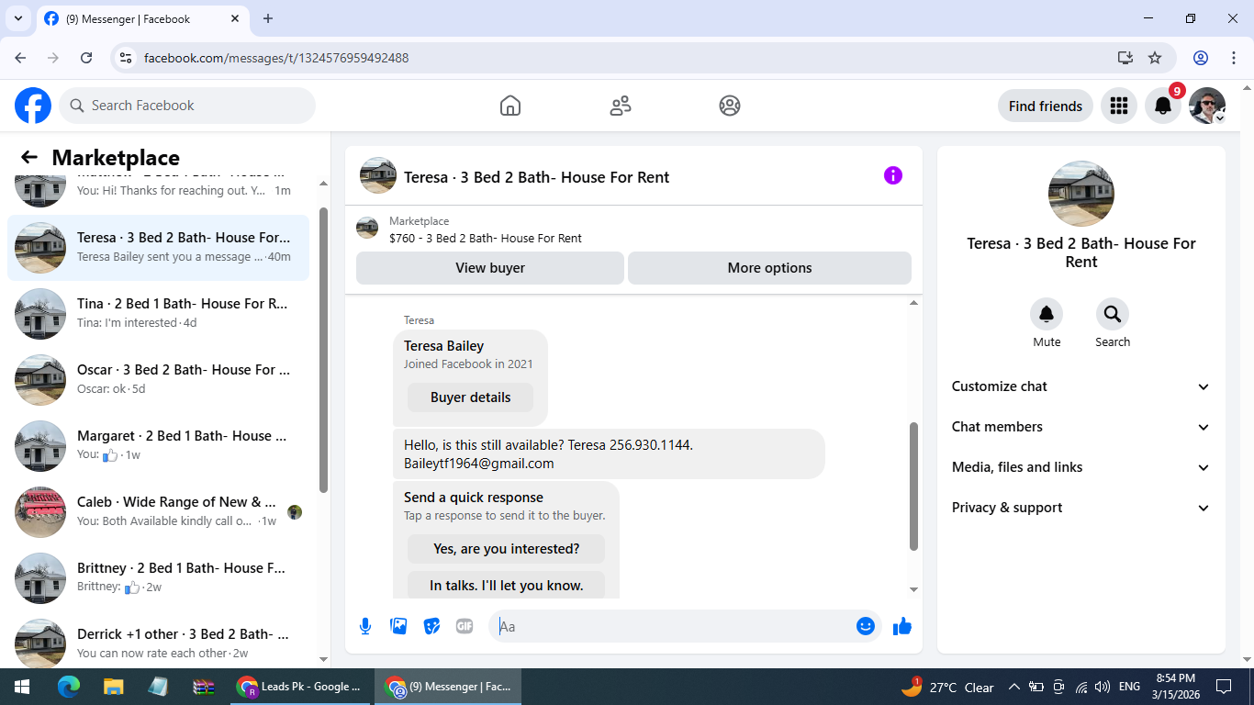Open the Oscar 3 Bed 2 Bath conversation
This screenshot has height=705, width=1254.
click(158, 380)
